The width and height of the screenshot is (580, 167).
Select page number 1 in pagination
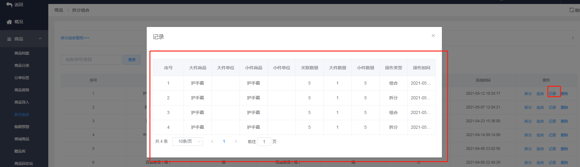[x=224, y=142]
